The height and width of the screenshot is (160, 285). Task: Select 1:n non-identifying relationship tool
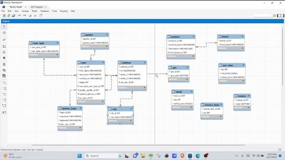pos(4,89)
